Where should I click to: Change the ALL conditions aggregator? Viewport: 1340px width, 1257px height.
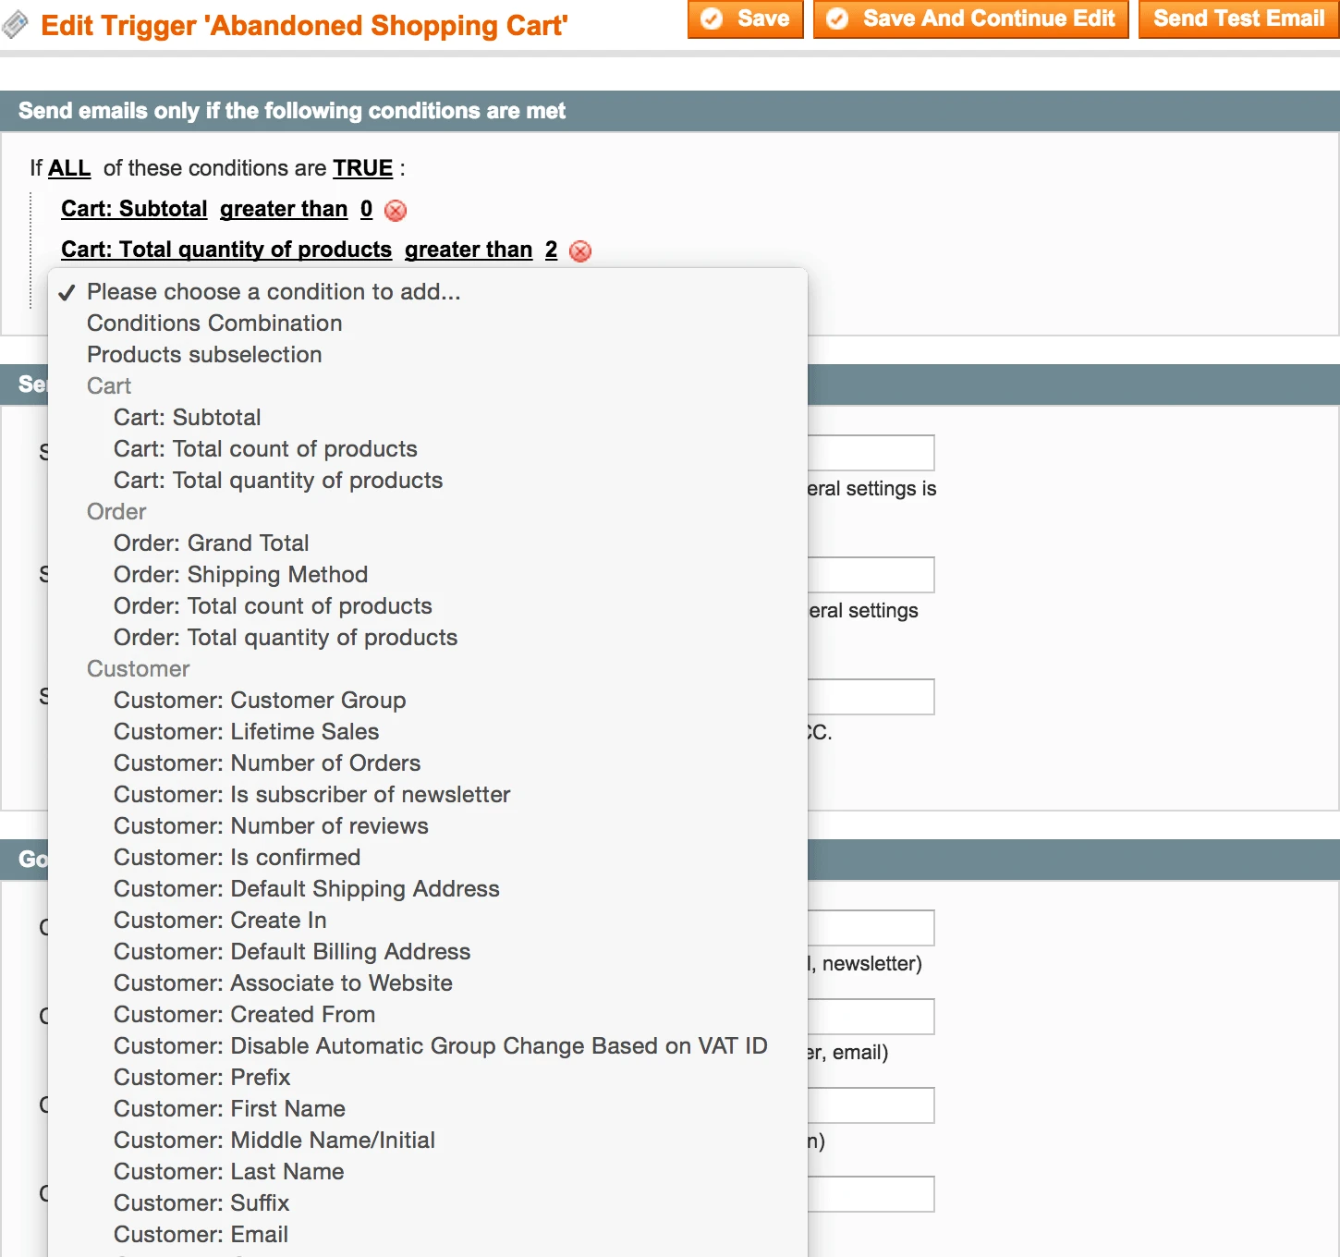69,168
